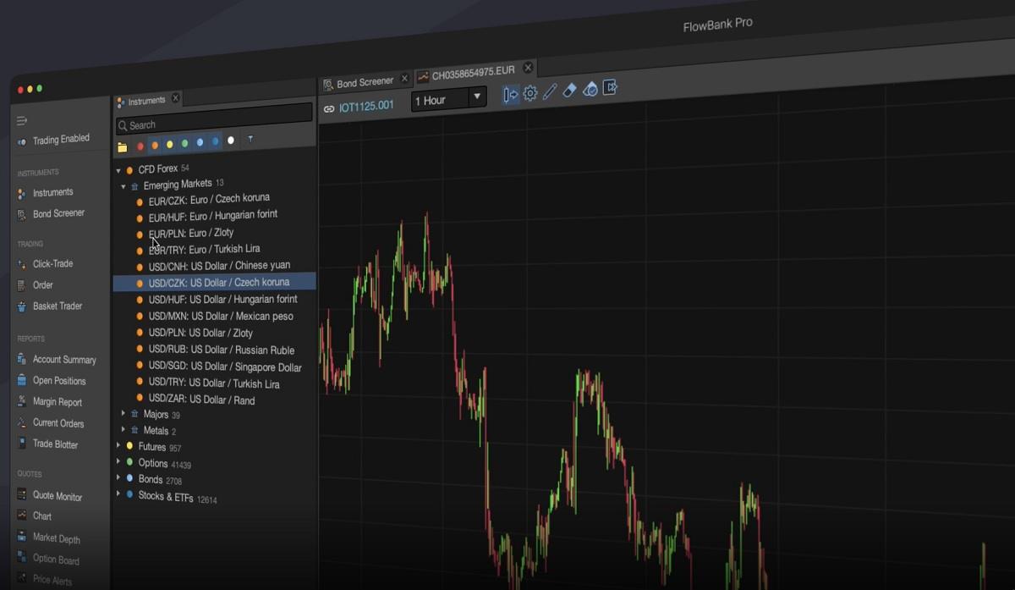The height and width of the screenshot is (590, 1015).
Task: Close the CH0358654975.EUR tab
Action: tap(529, 68)
